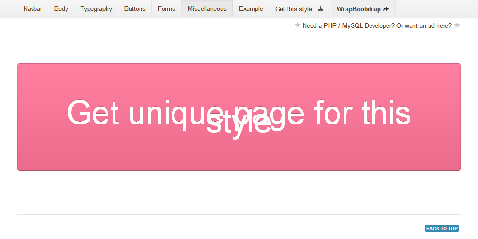Switch to the Body tab
The image size is (478, 239).
[61, 9]
